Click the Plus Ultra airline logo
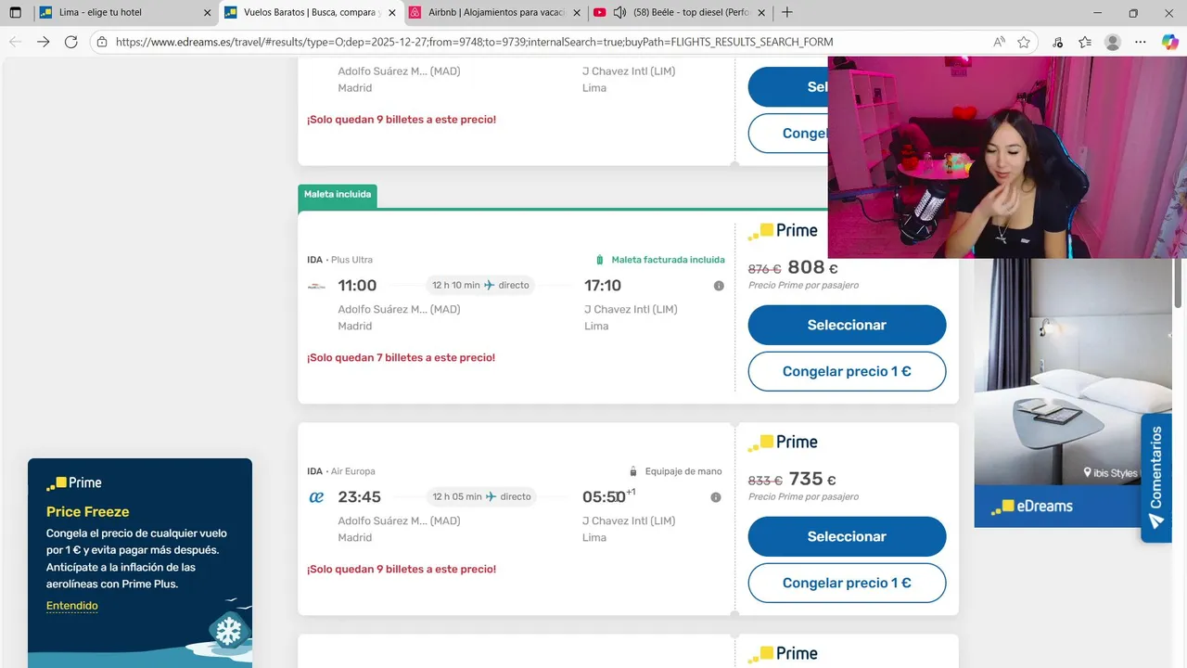The width and height of the screenshot is (1187, 668). tap(316, 286)
